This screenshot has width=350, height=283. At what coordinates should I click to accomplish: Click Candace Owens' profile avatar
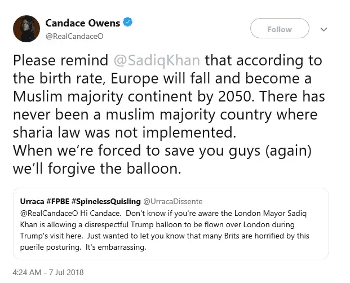tap(25, 28)
